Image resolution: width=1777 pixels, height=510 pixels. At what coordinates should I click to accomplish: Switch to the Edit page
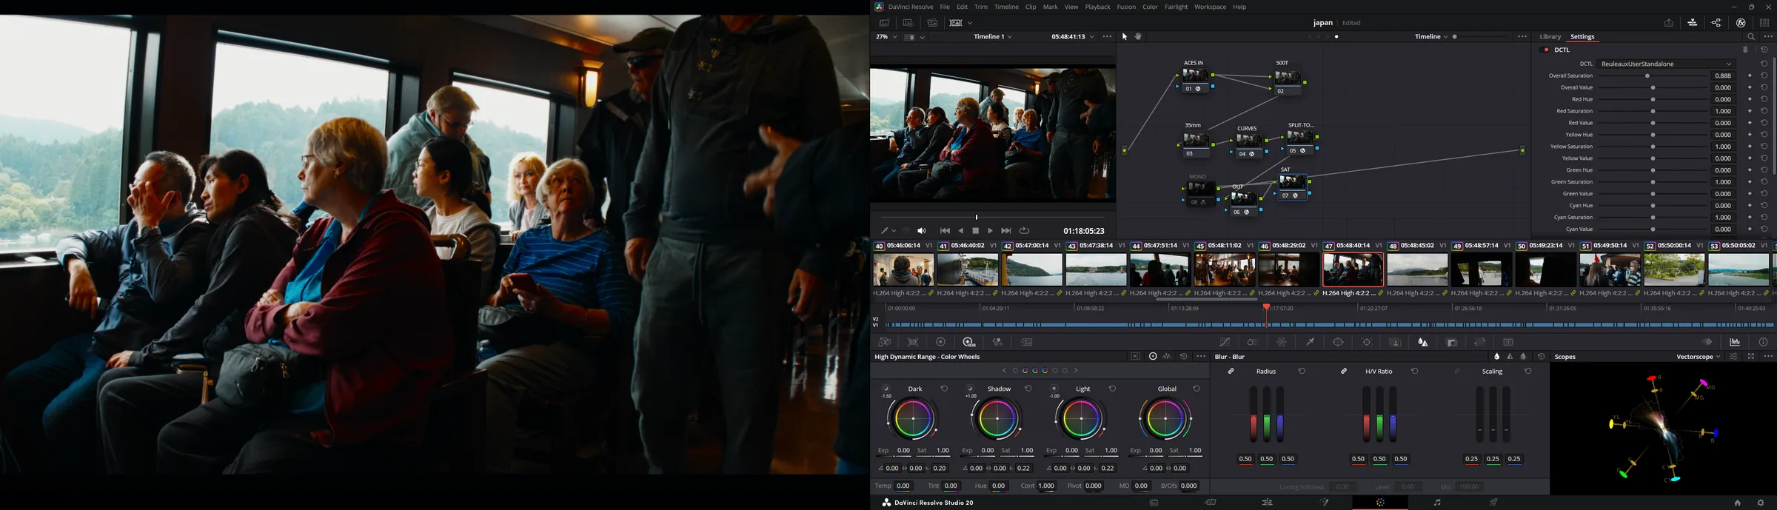coord(1267,503)
